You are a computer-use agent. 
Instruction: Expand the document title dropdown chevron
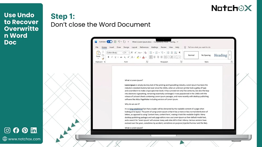tap(177, 42)
